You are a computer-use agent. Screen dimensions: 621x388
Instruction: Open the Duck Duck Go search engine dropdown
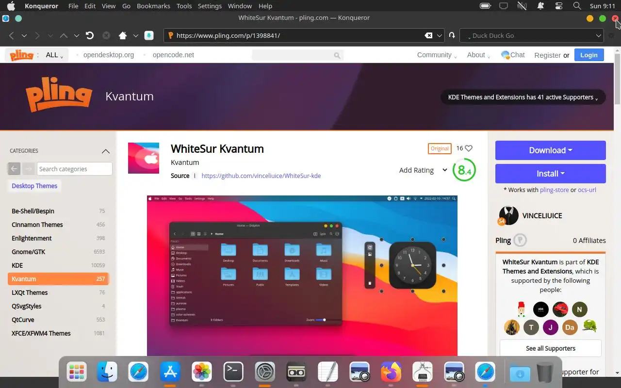599,35
